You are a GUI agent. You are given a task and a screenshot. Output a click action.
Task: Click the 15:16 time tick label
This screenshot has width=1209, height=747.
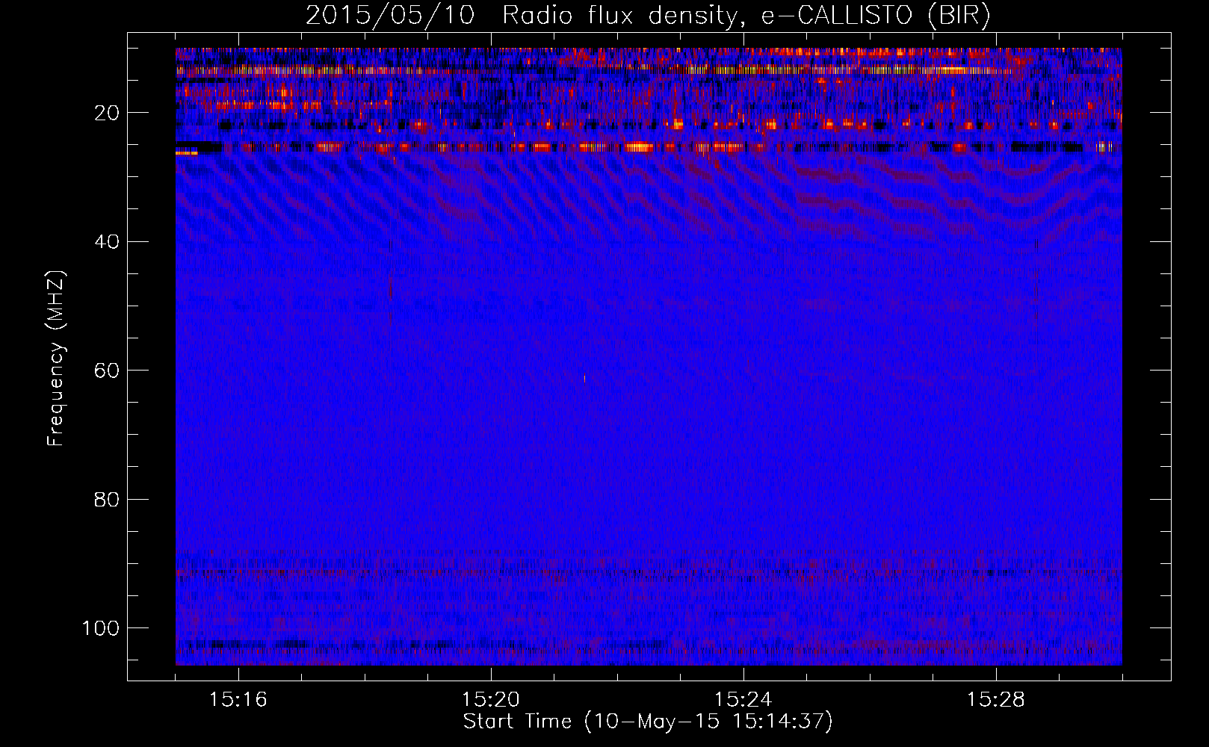click(238, 700)
